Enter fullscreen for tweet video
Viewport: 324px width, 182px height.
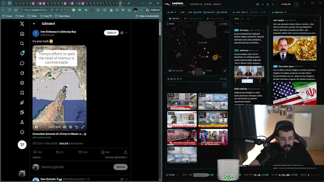(x=83, y=127)
